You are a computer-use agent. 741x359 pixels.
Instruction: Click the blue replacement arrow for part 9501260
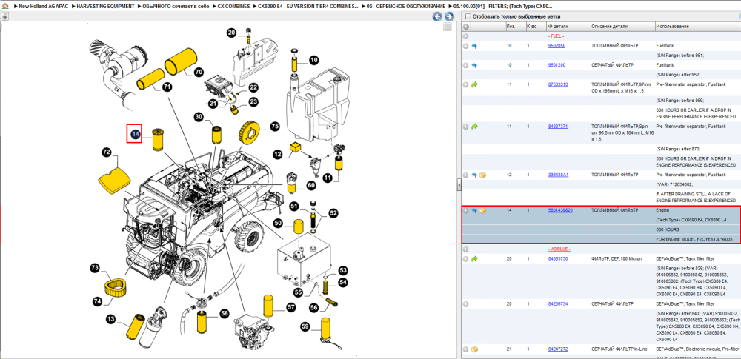[x=474, y=65]
